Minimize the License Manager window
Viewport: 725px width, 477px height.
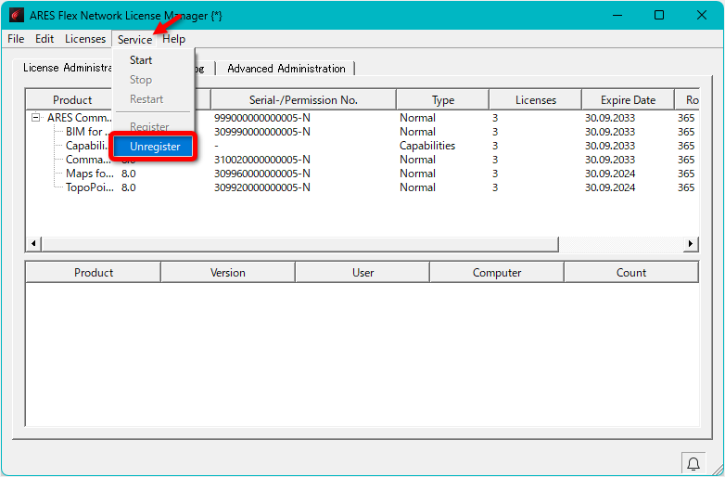pos(617,15)
